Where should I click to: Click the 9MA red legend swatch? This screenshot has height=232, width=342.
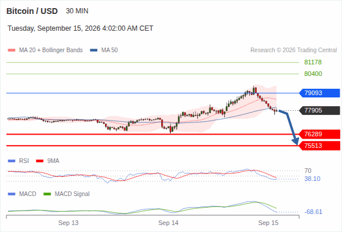[x=39, y=161]
